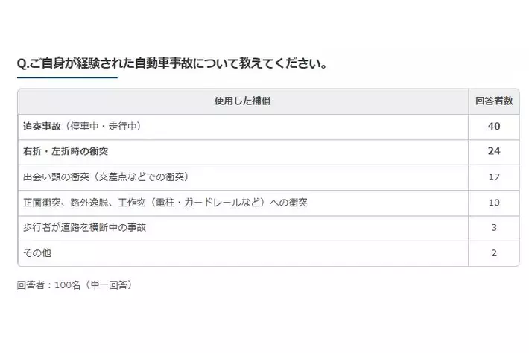Click the 出会い頭の衝突 row label
This screenshot has width=529, height=353.
56,177
